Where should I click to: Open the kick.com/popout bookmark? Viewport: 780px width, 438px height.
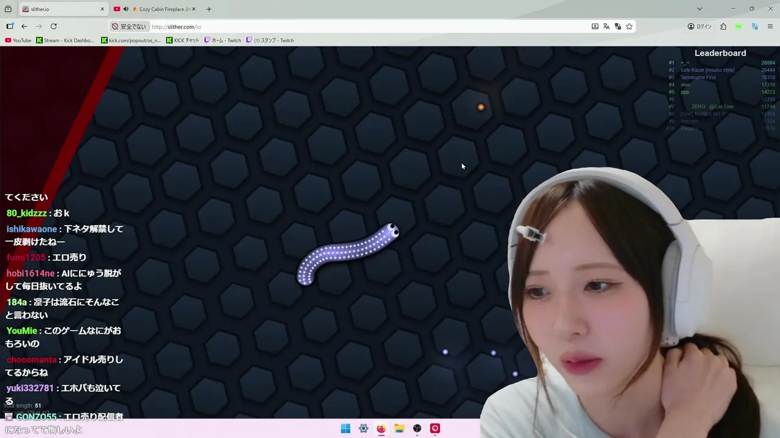pyautogui.click(x=131, y=40)
